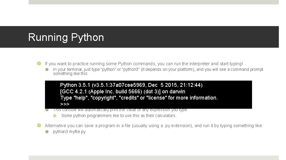Click the text "In your terminal, just type"
Image resolution: width=286 pixels, height=160 pixels.
pos(158,70)
